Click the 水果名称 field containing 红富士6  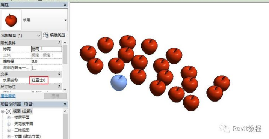click(x=47, y=80)
